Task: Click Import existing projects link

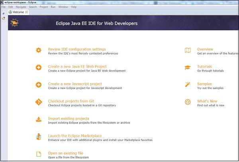Action: coord(69,119)
